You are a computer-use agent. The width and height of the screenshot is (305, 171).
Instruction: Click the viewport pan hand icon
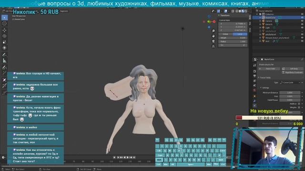(x=213, y=36)
